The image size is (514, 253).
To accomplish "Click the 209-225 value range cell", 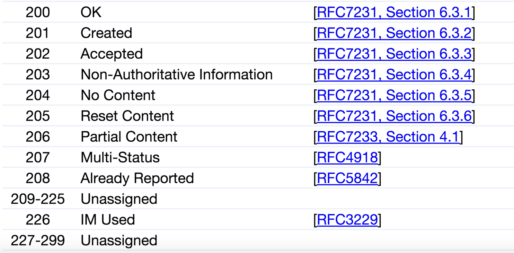I will [38, 199].
